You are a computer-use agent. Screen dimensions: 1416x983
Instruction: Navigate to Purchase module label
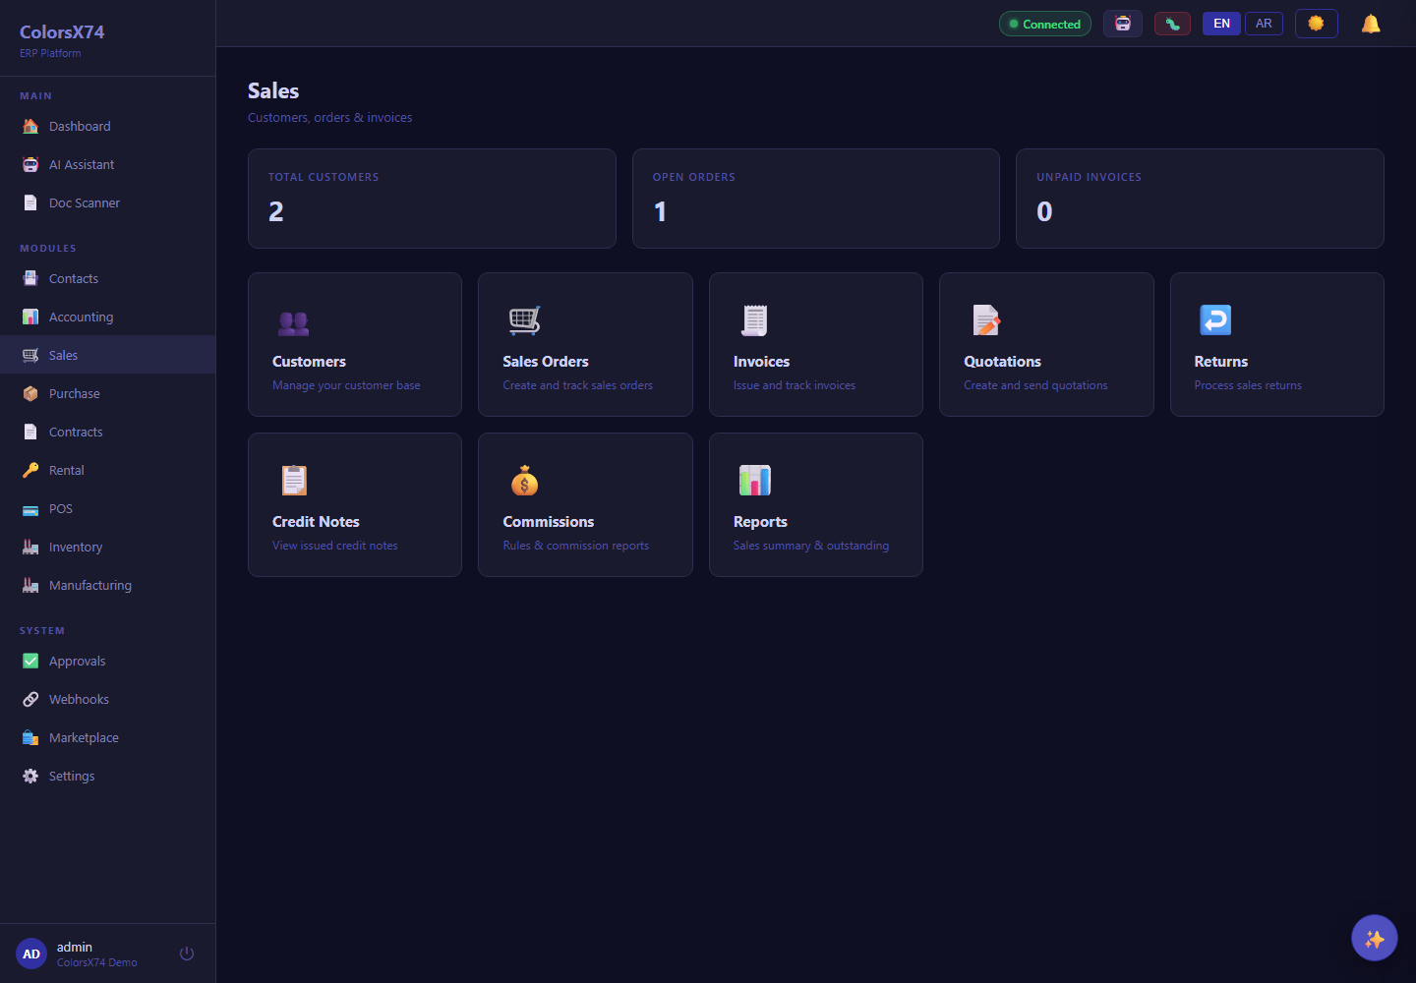(75, 393)
